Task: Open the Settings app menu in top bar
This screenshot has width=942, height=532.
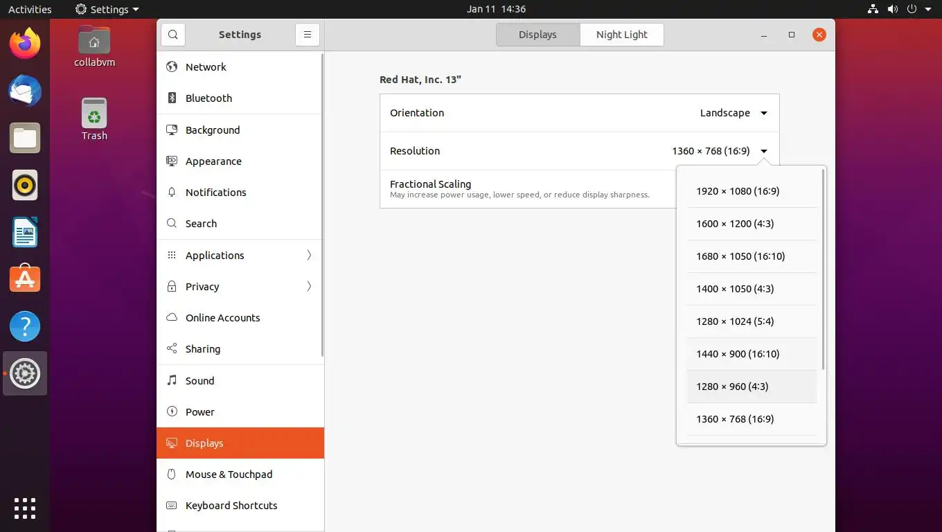Action: 107,9
